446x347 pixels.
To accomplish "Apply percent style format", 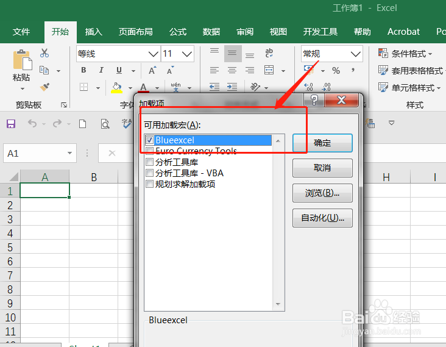I will (x=336, y=70).
